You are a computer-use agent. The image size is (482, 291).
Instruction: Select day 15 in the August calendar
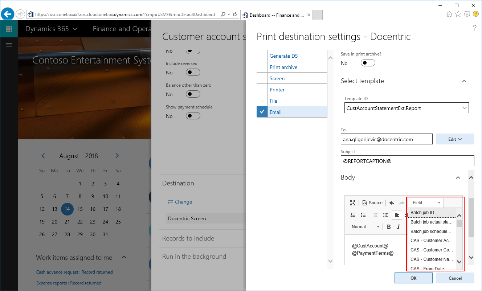click(80, 209)
